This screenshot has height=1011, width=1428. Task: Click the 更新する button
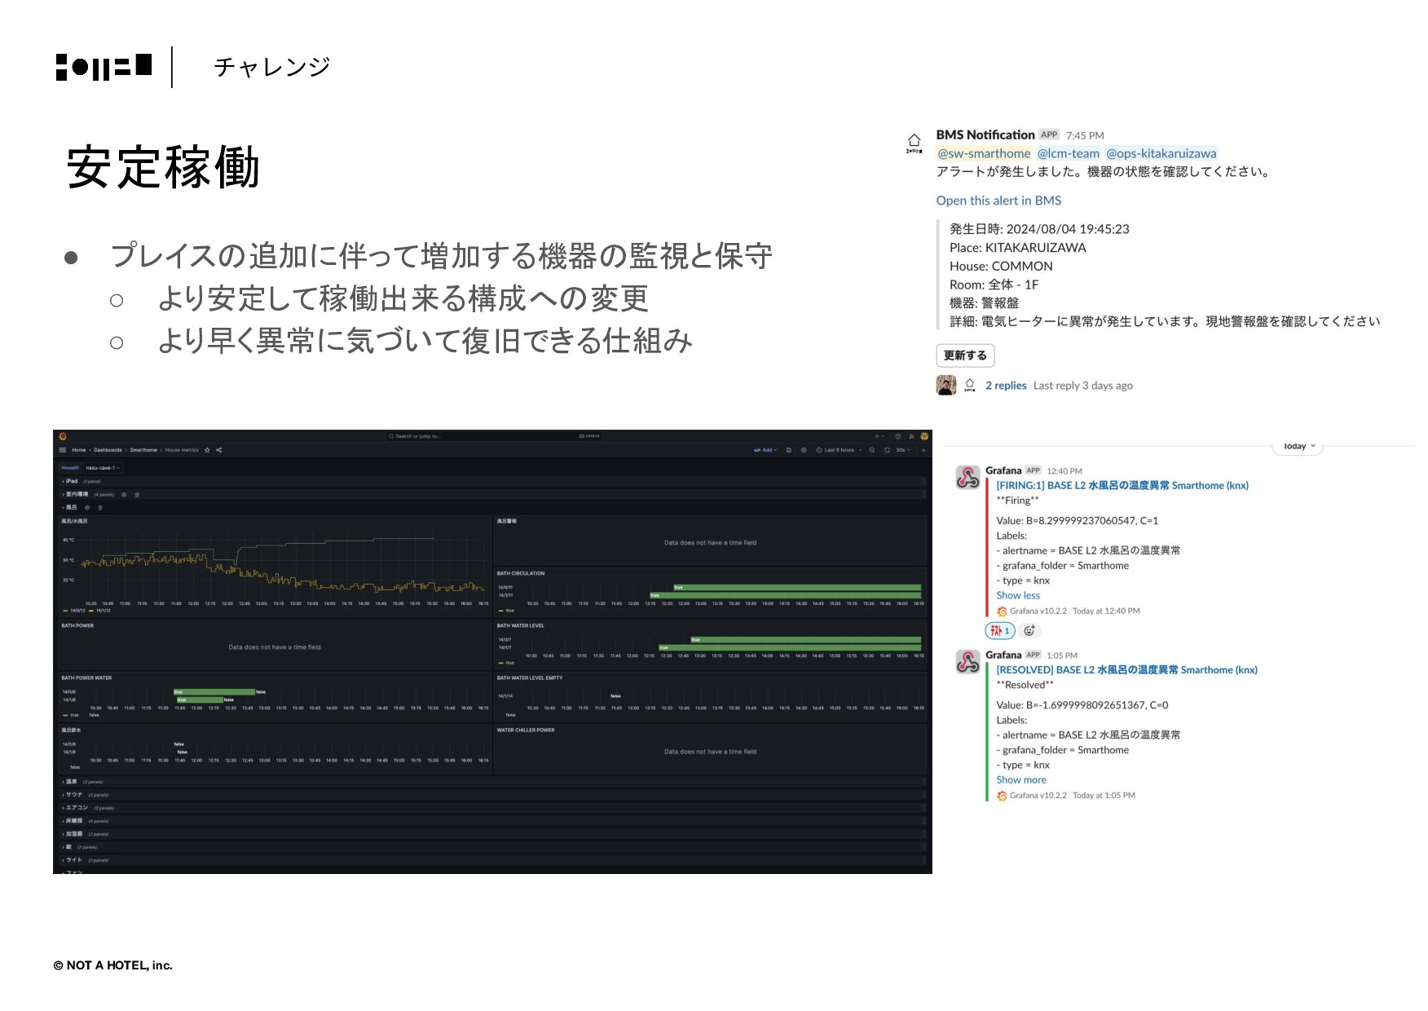point(965,355)
